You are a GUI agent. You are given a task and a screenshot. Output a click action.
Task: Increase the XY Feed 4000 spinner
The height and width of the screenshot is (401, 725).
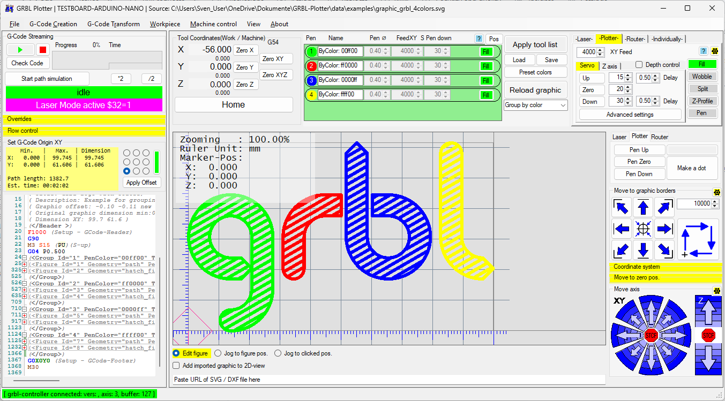[x=601, y=50]
